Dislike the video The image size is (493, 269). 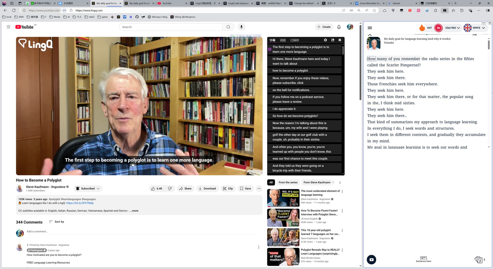[170, 189]
